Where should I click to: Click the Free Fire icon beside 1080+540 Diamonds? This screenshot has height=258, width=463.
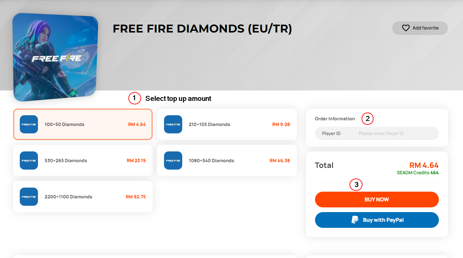click(x=173, y=160)
